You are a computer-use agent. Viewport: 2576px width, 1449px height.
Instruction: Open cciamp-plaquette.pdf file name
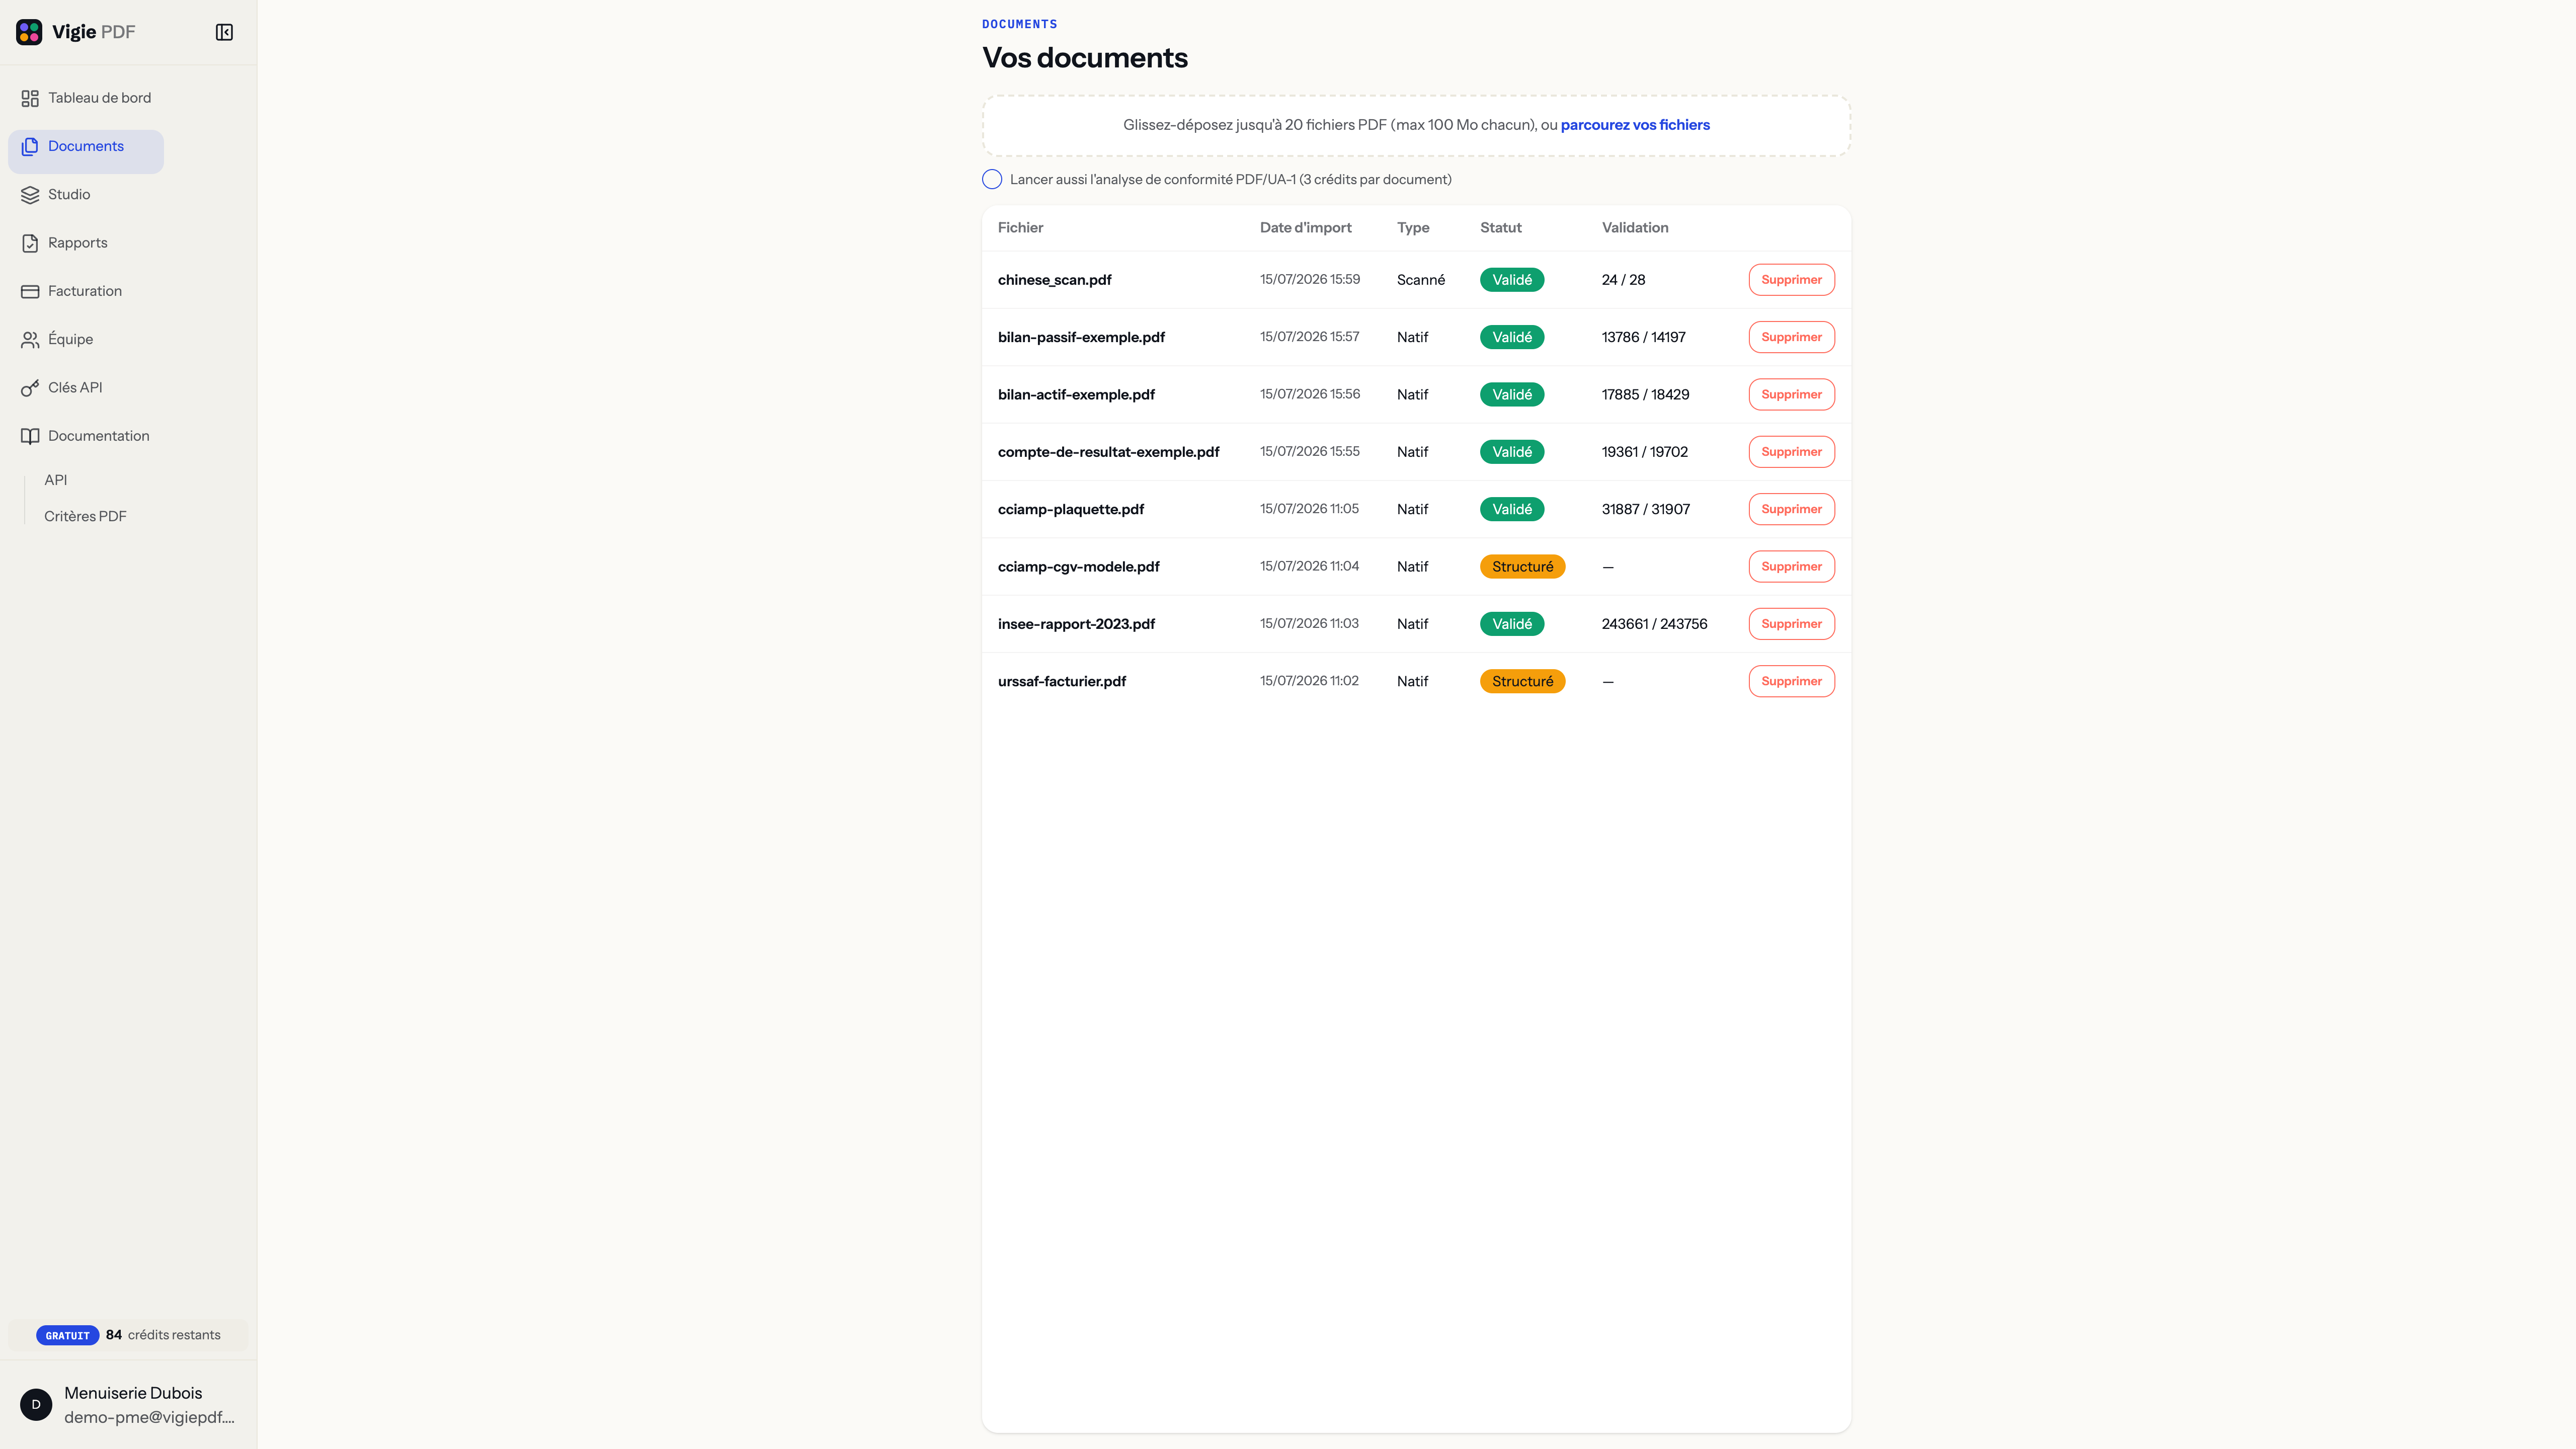(x=1070, y=509)
